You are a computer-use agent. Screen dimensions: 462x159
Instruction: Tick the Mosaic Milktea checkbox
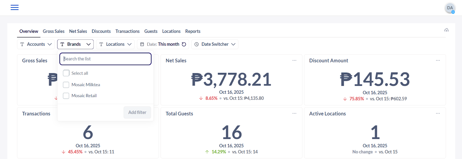coord(66,85)
